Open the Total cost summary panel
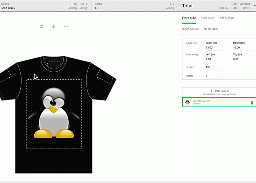Image resolution: width=256 pixels, height=183 pixels. click(x=217, y=6)
